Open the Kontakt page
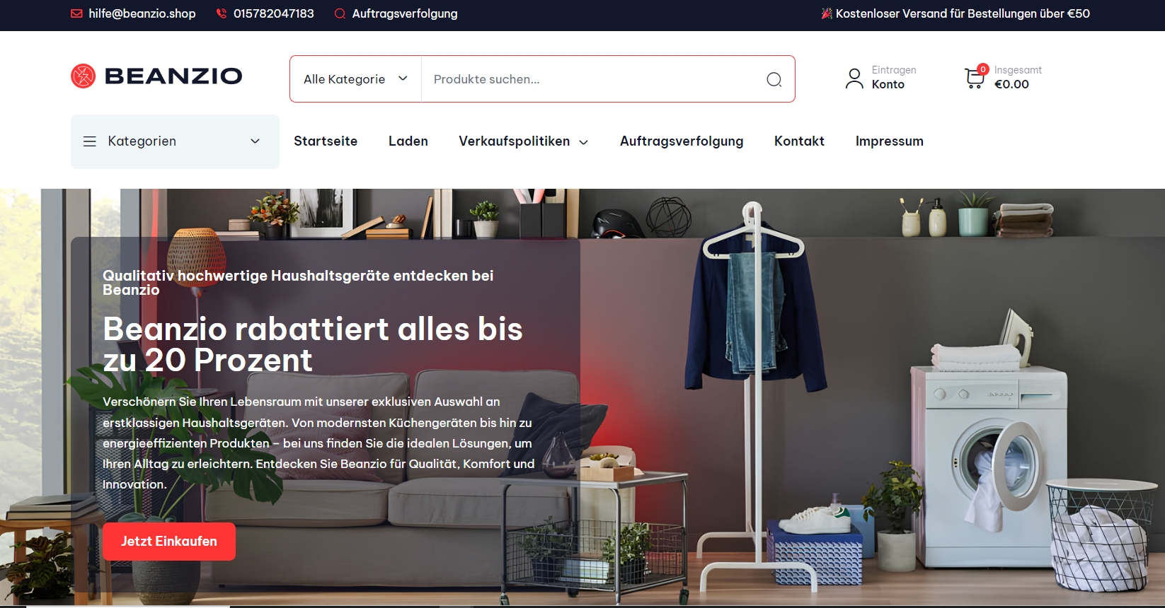Viewport: 1165px width, 608px height. [799, 141]
